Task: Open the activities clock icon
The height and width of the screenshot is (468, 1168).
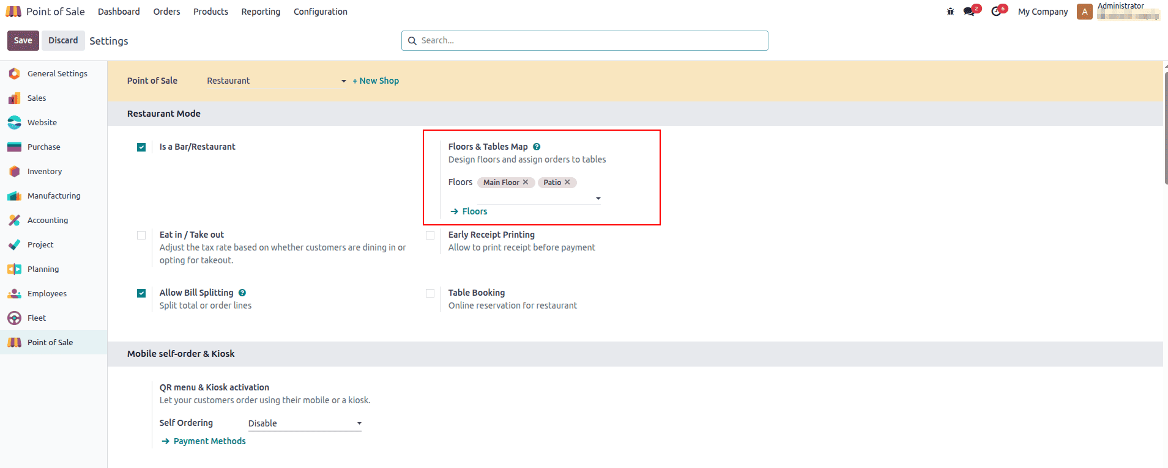Action: pos(997,12)
